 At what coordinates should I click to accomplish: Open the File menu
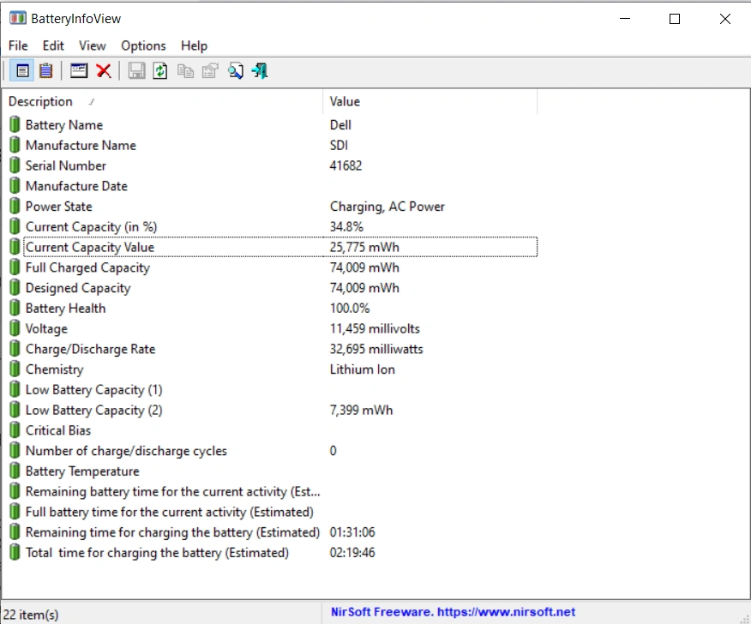[x=18, y=45]
